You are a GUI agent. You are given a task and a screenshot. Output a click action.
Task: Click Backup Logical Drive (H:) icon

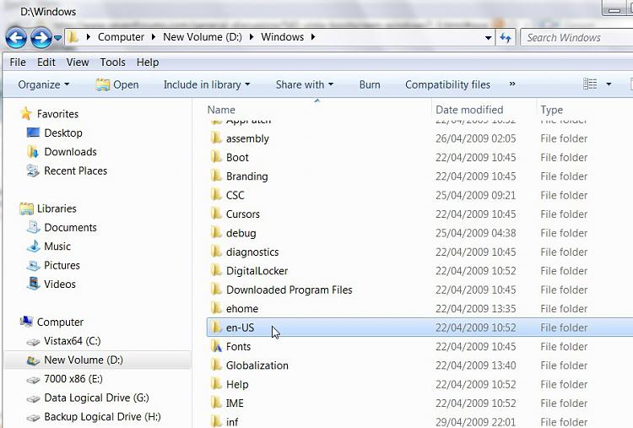pos(33,417)
